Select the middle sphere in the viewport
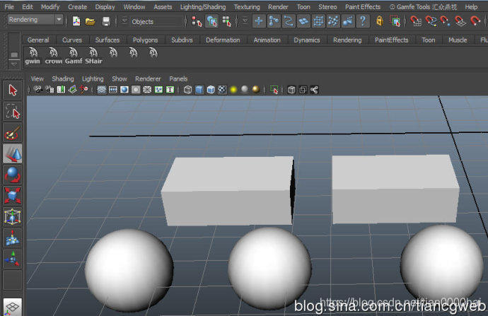 269,268
